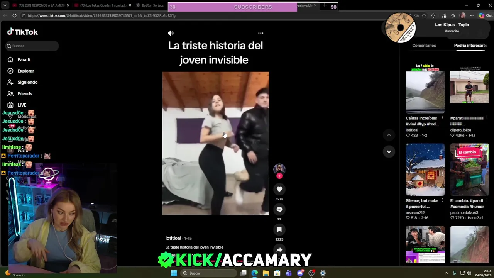Save video with bookmark icon
This screenshot has width=494, height=278.
[279, 230]
